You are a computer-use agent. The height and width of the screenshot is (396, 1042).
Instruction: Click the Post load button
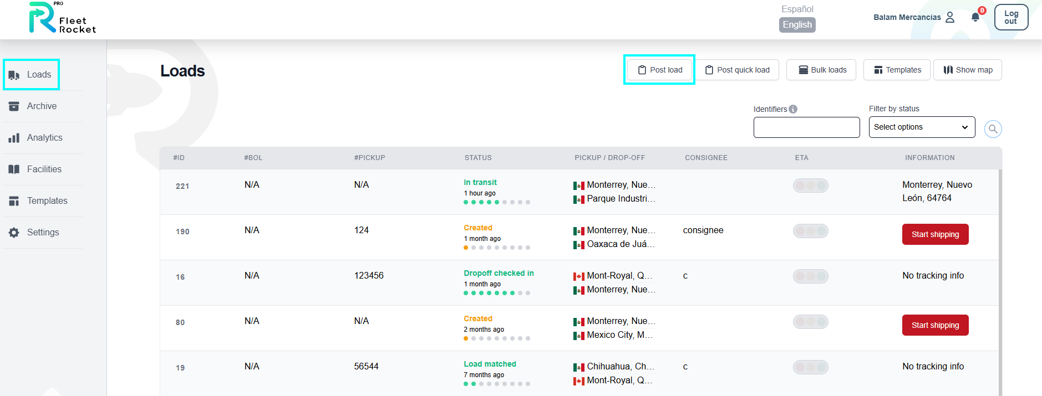click(660, 70)
